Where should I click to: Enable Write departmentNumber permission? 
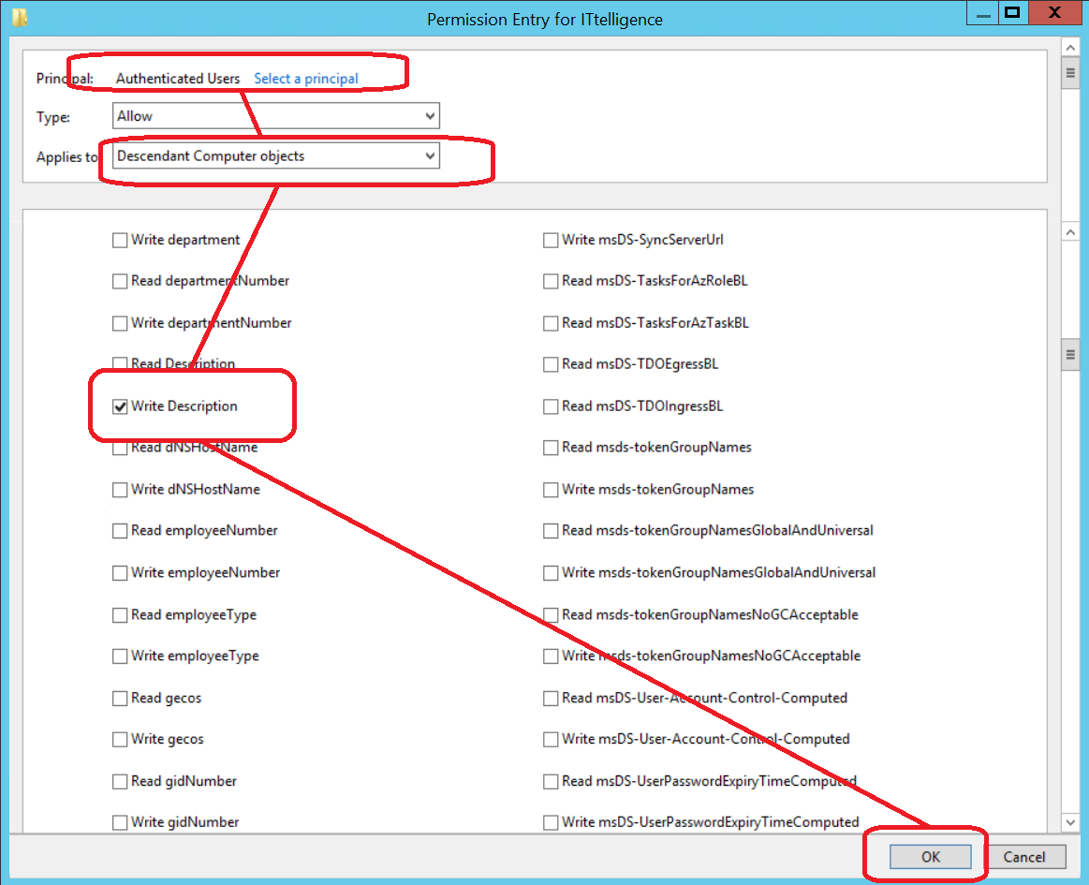point(120,324)
